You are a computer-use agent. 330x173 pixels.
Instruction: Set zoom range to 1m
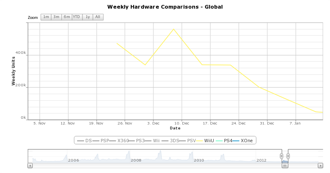(x=46, y=17)
